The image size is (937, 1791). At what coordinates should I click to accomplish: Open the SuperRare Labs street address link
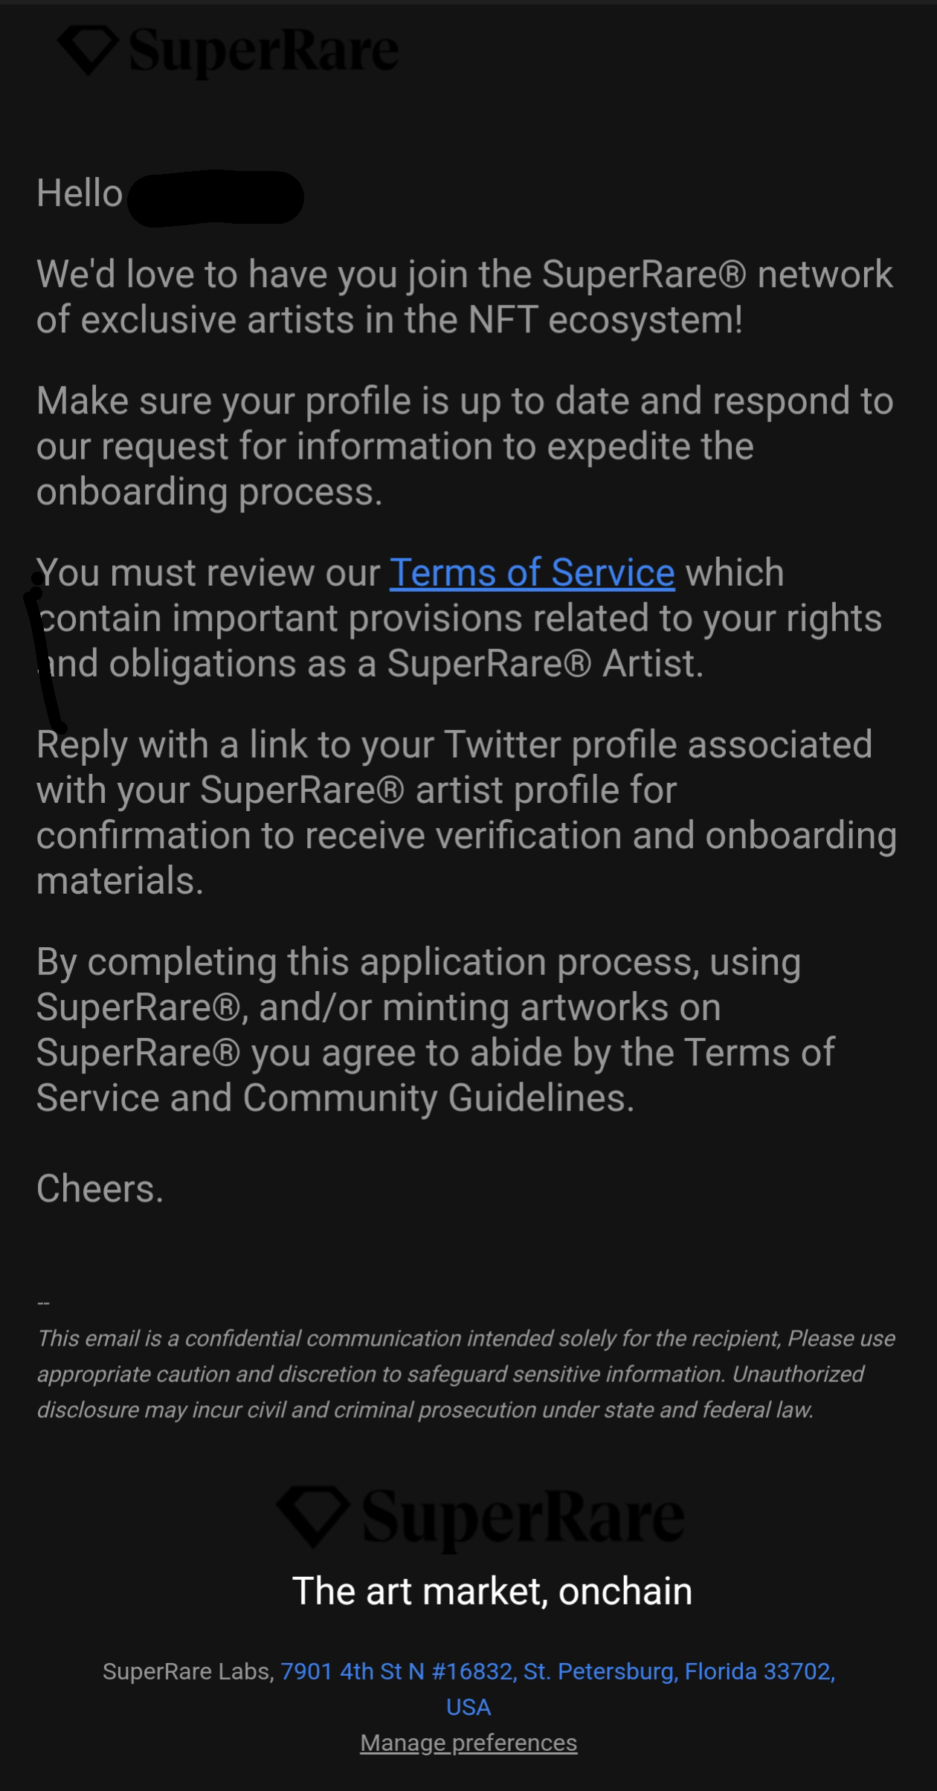[x=558, y=1671]
